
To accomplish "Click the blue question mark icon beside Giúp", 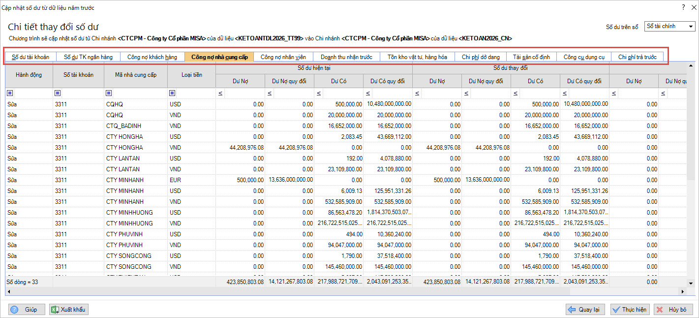I will point(14,310).
